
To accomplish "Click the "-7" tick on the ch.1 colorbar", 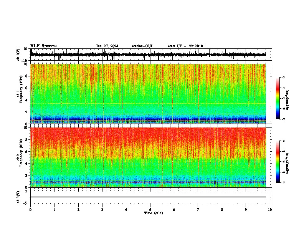I will 283,119.
